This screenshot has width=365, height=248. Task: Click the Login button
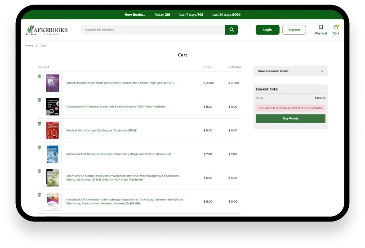point(267,30)
